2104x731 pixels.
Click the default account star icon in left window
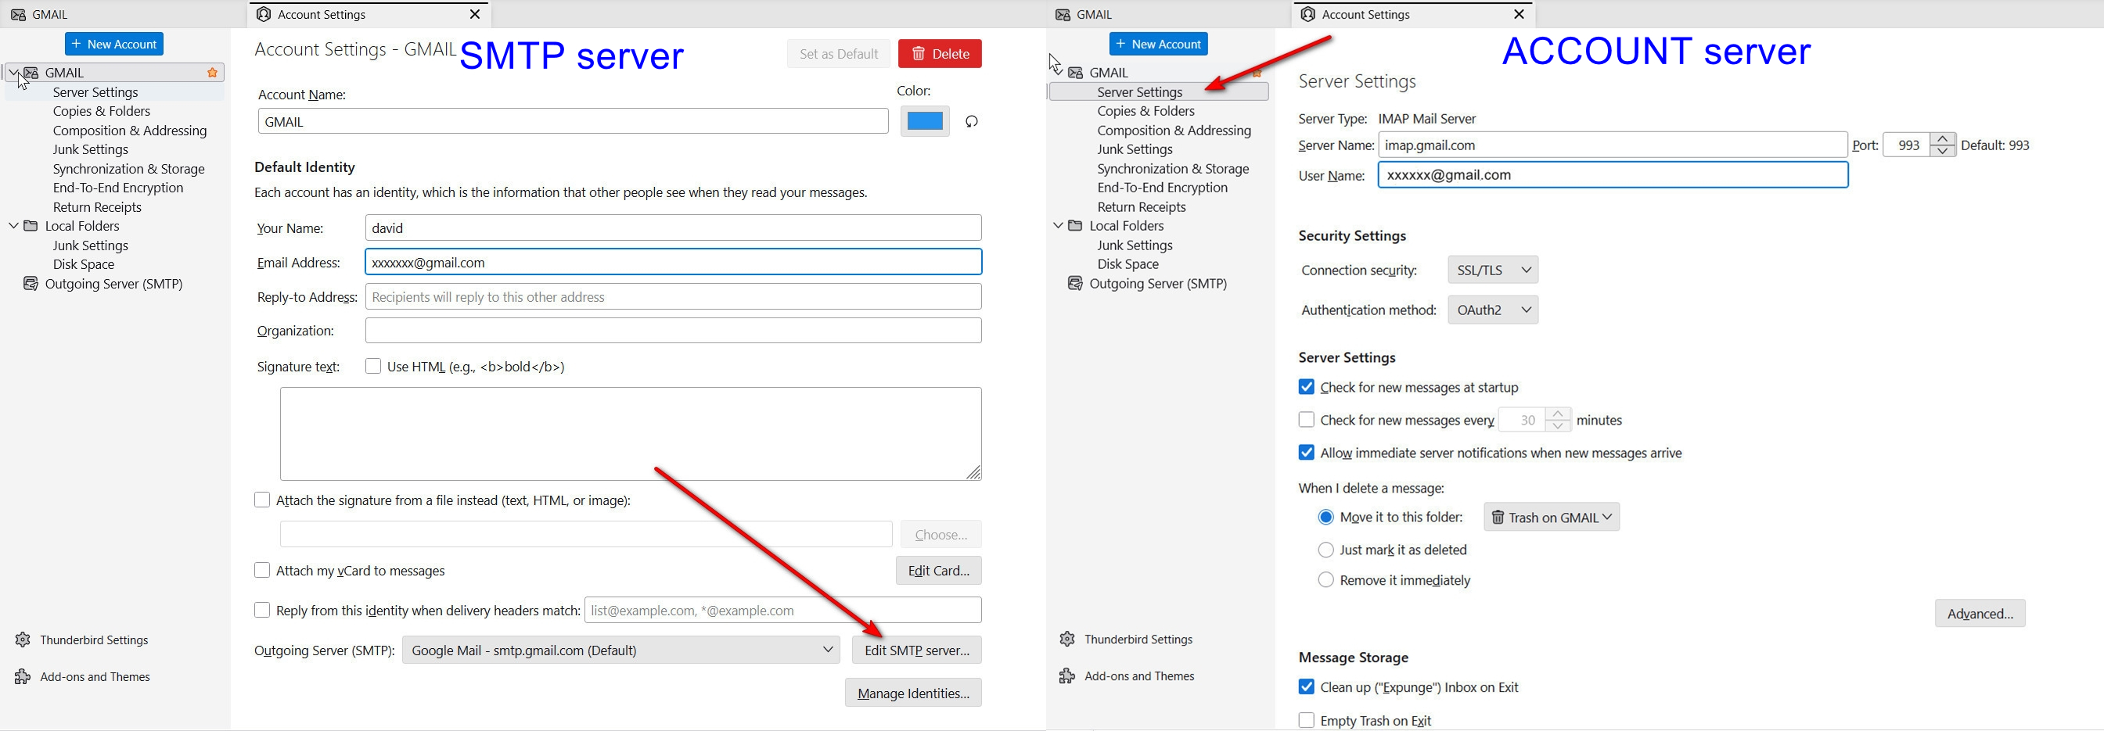(x=212, y=73)
